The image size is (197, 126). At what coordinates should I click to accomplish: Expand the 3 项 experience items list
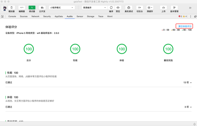pos(188,107)
